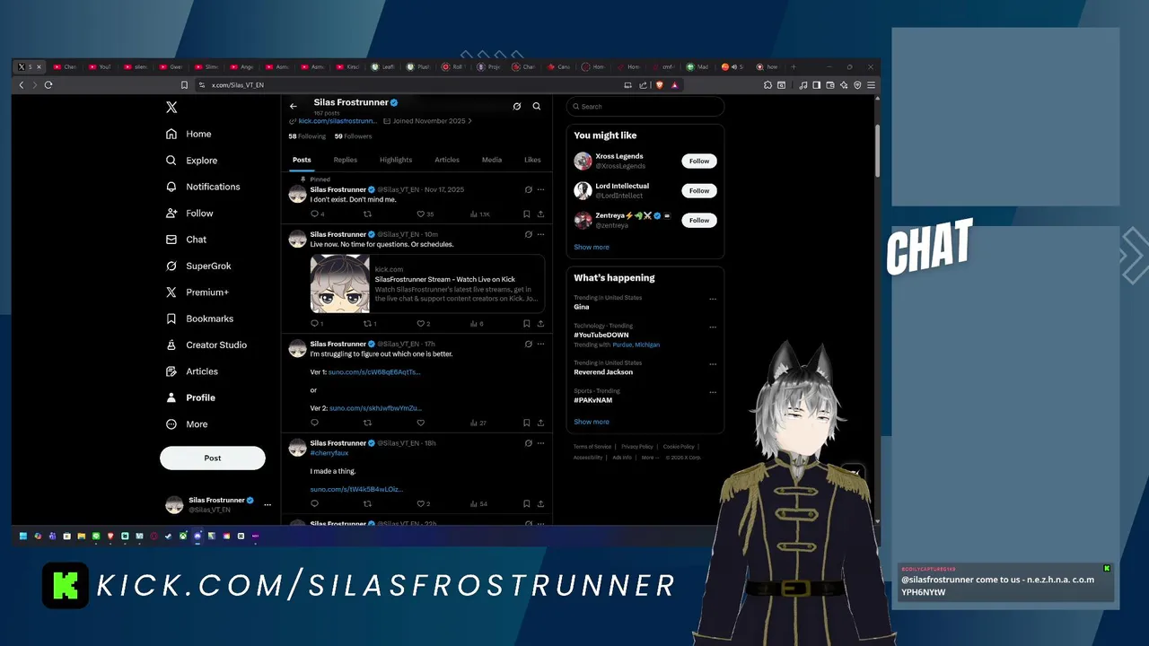Switch to the profile Articles tab
Viewport: 1149px width, 646px height.
point(447,160)
